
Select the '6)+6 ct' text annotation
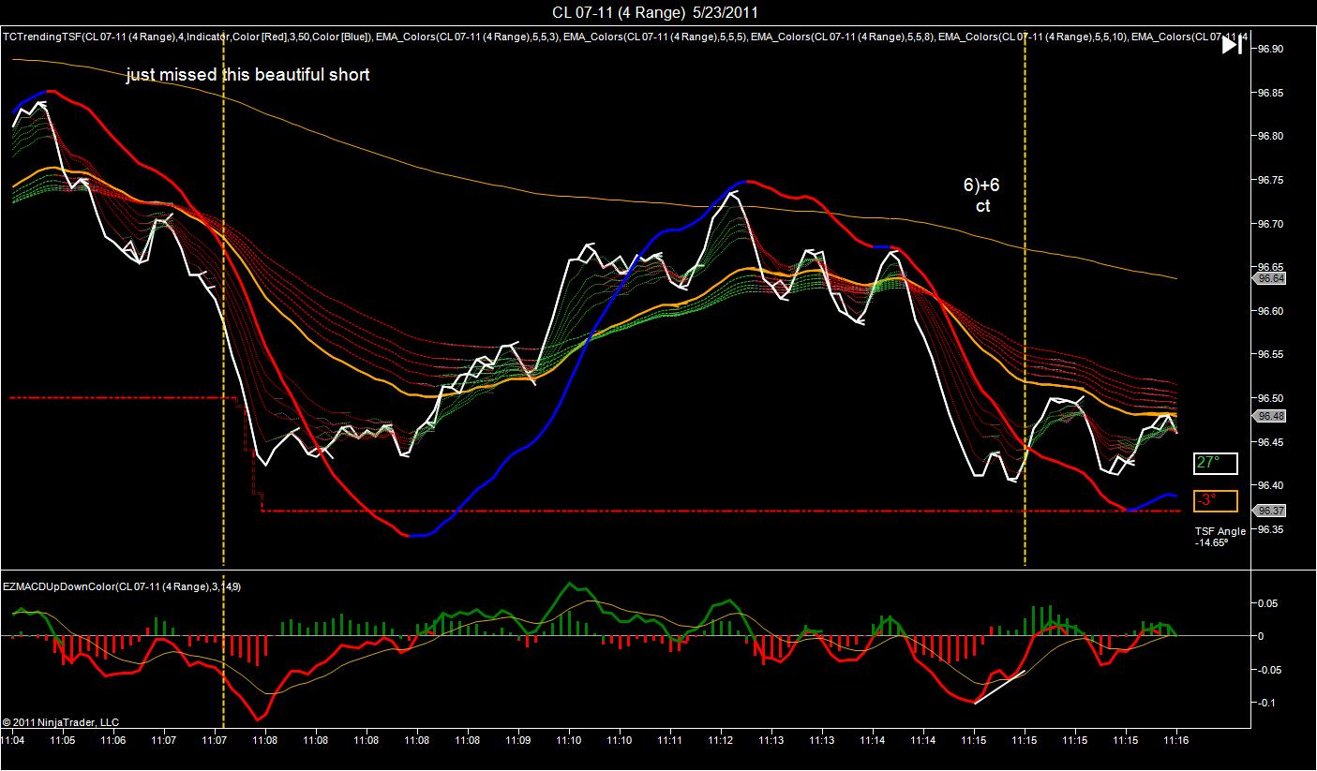click(x=981, y=196)
